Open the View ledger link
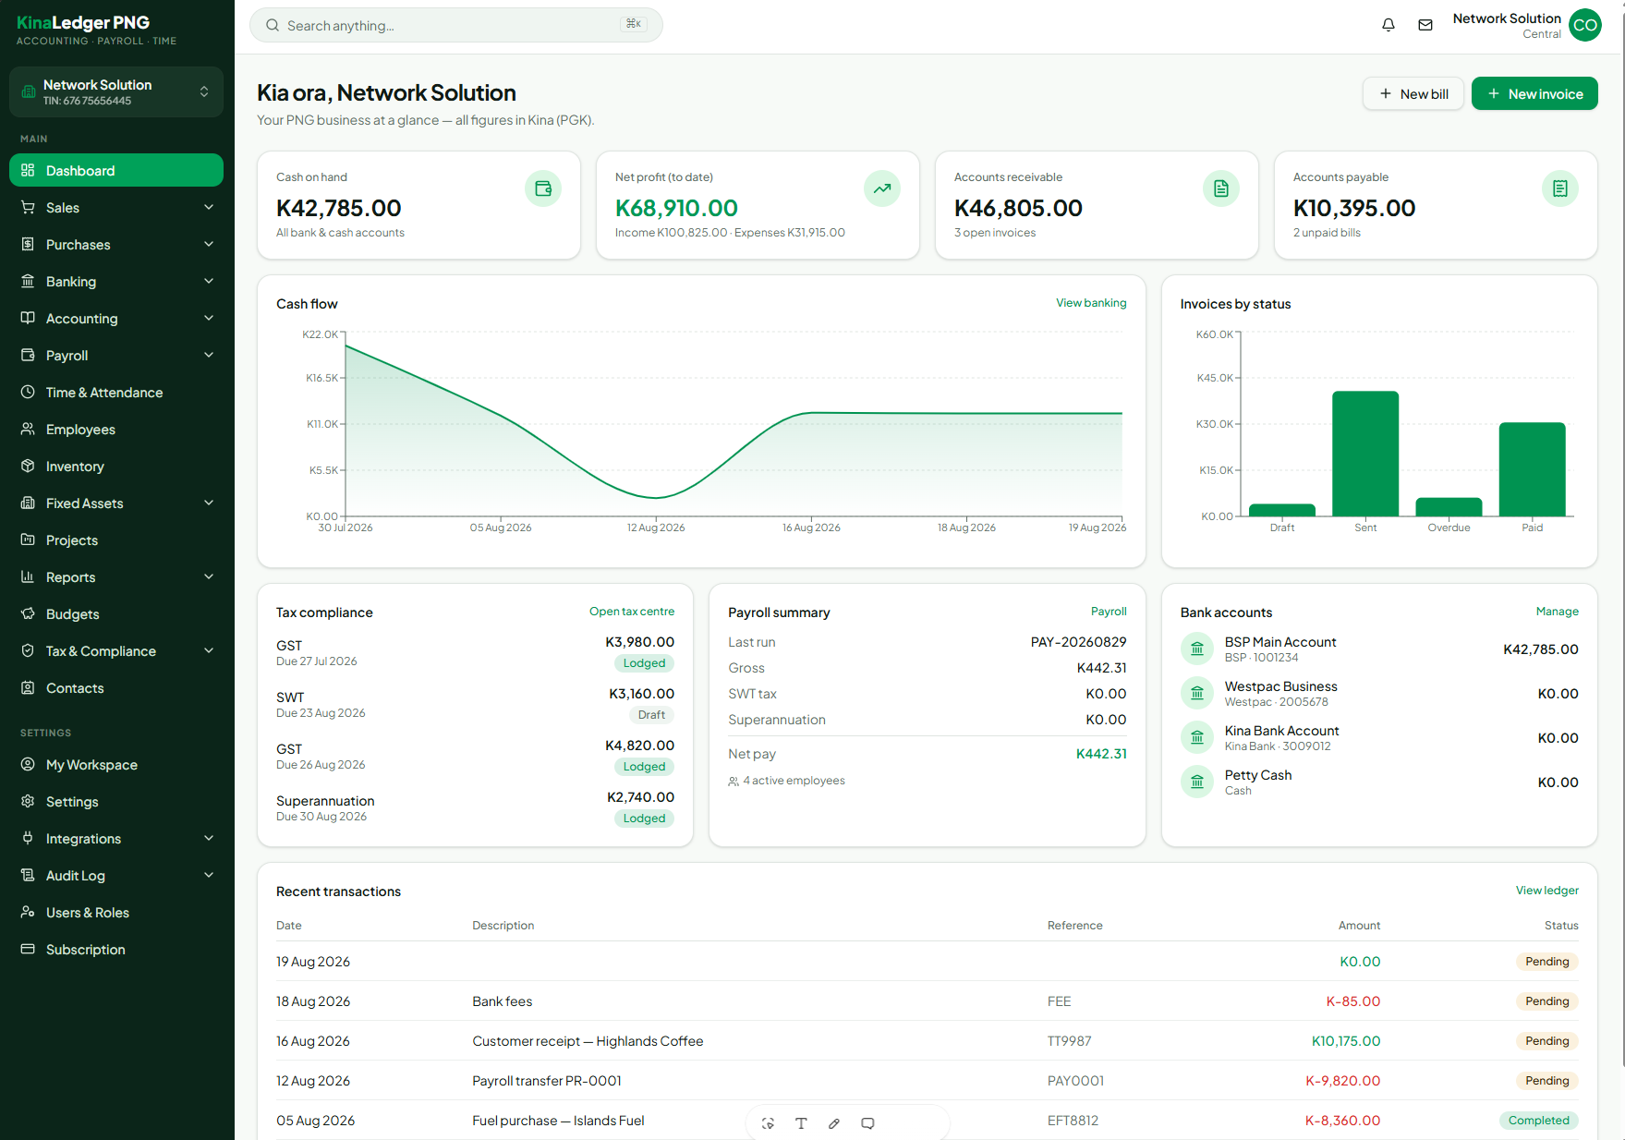This screenshot has height=1140, width=1625. click(1547, 891)
